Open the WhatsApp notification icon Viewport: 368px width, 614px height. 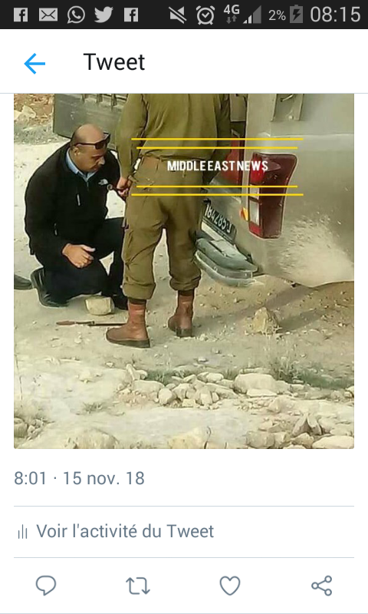pos(76,15)
